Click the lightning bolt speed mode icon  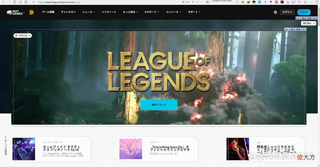[x=193, y=2]
